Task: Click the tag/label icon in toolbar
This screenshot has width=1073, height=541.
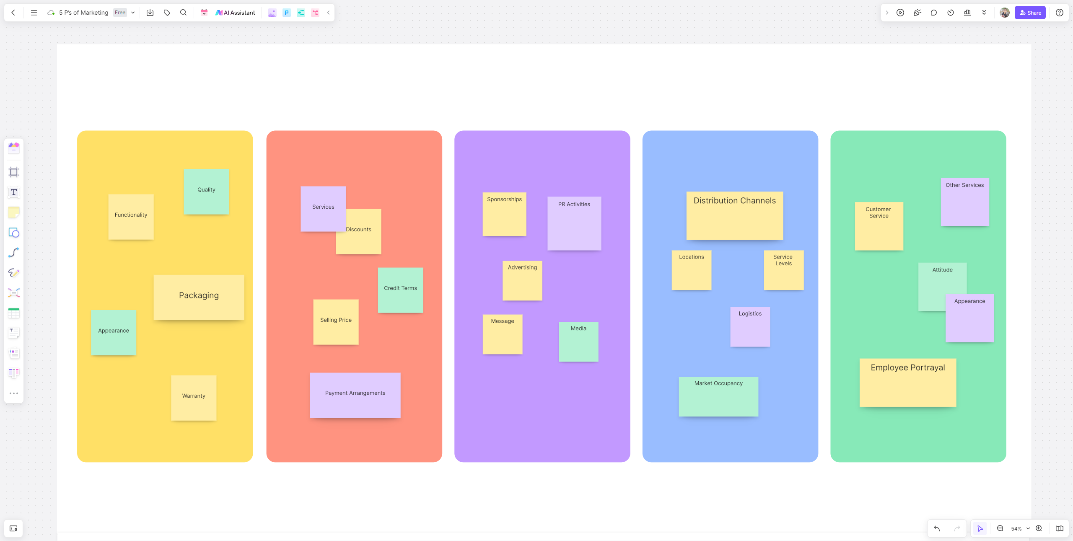Action: (167, 13)
